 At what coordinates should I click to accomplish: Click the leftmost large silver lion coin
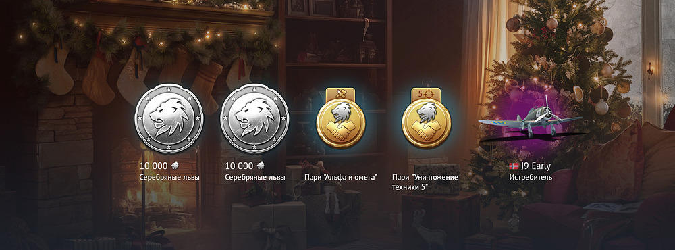[169, 118]
